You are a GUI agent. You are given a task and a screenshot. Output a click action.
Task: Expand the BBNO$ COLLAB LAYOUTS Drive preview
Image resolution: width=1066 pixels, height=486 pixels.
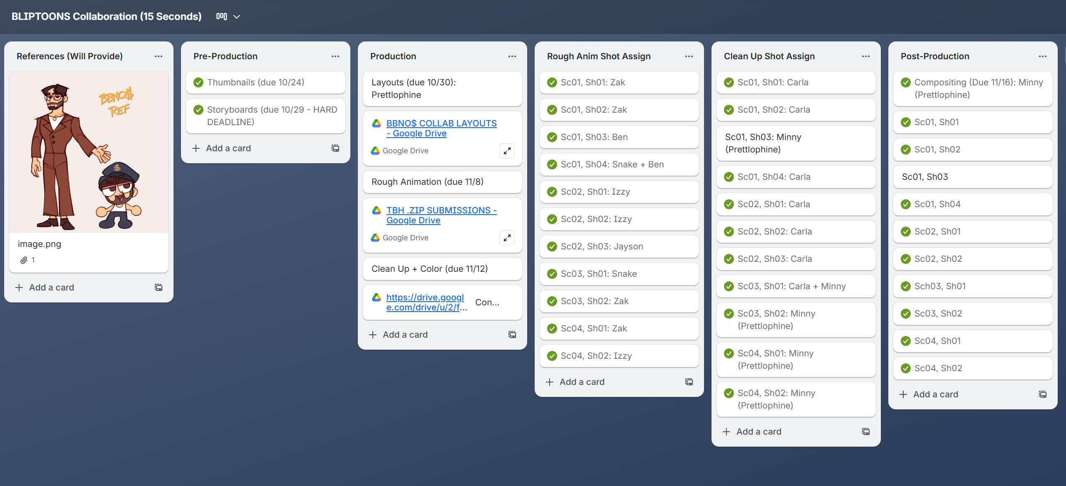[507, 151]
